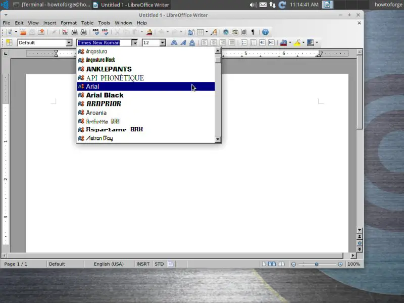This screenshot has height=303, width=404.
Task: Select Arial font in list
Action: pyautogui.click(x=146, y=86)
